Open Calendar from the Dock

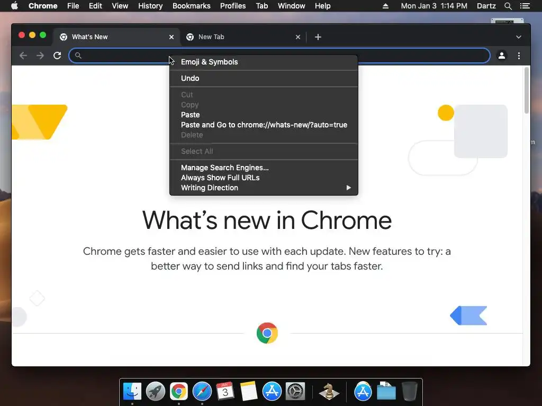[225, 391]
